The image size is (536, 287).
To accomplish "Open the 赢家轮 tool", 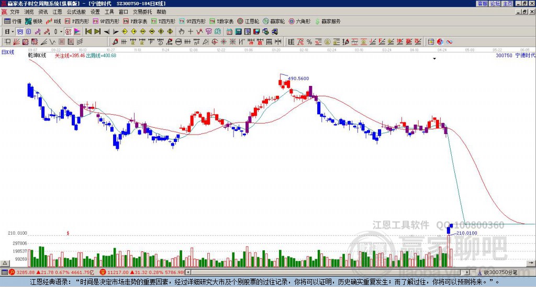I will click(274, 21).
